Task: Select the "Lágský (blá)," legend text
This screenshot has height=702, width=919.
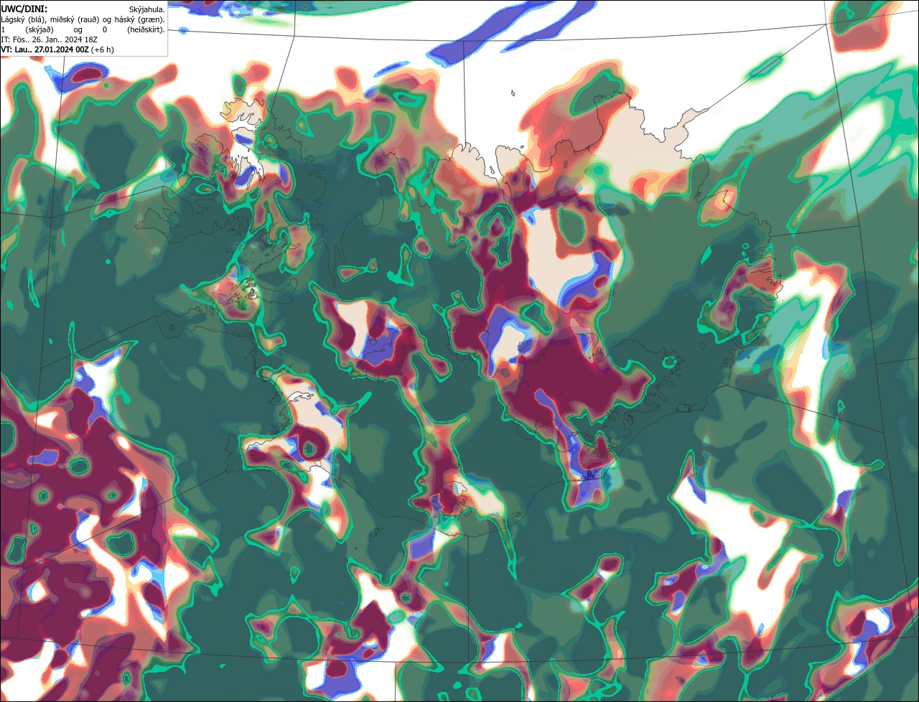Action: [x=24, y=20]
